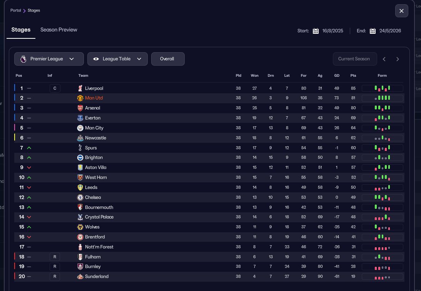Open the Start date calendar icon
Screen dimensions: 421x291
316,31
